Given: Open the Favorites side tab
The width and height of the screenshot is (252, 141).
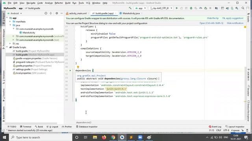Looking at the screenshot, I should tap(4, 95).
